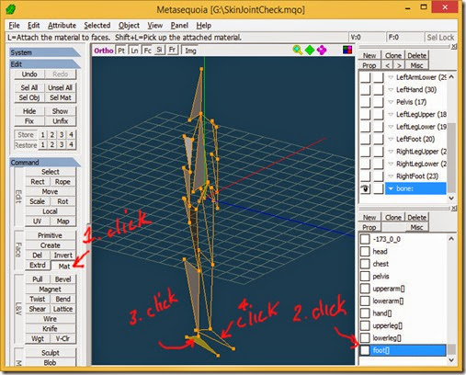Toggle Img background image display

tap(190, 51)
